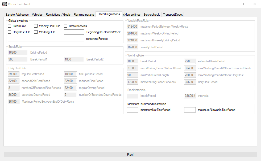Click the XTour Testclient app icon
Screen dimensions: 261x161
click(5, 4)
